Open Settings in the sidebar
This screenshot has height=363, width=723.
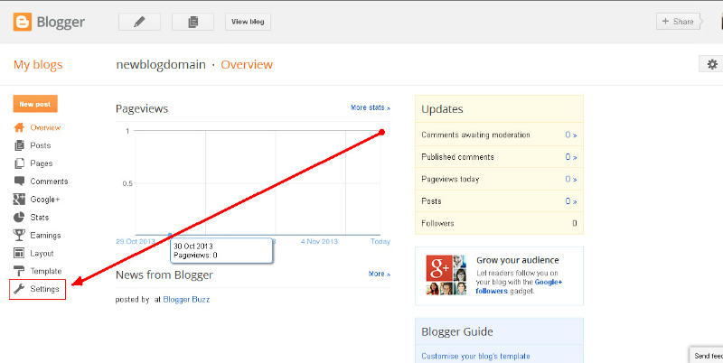point(44,289)
